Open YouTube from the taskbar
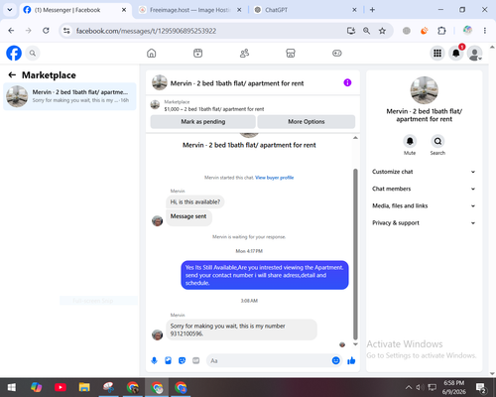The image size is (496, 397). click(x=61, y=387)
